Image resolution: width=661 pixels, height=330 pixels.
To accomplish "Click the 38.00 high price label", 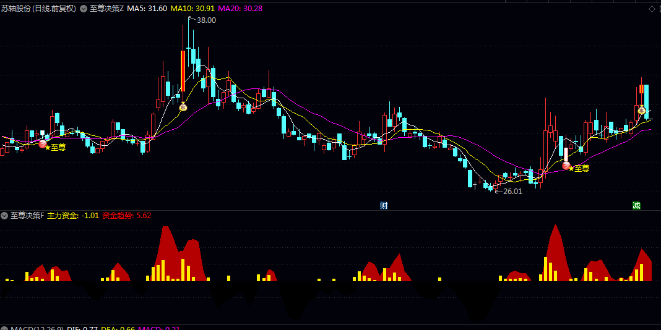I will coord(206,20).
